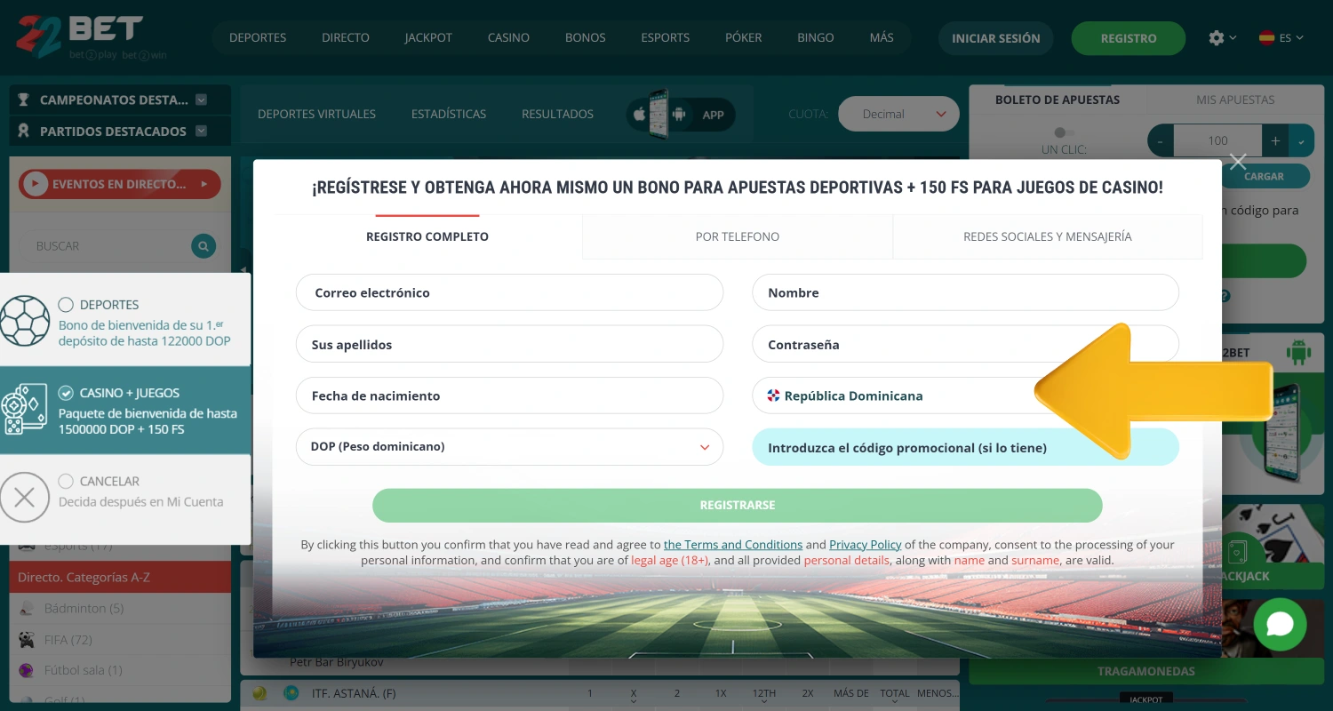The image size is (1333, 711).
Task: Select the Deportes bonus radio button
Action: [x=66, y=305]
